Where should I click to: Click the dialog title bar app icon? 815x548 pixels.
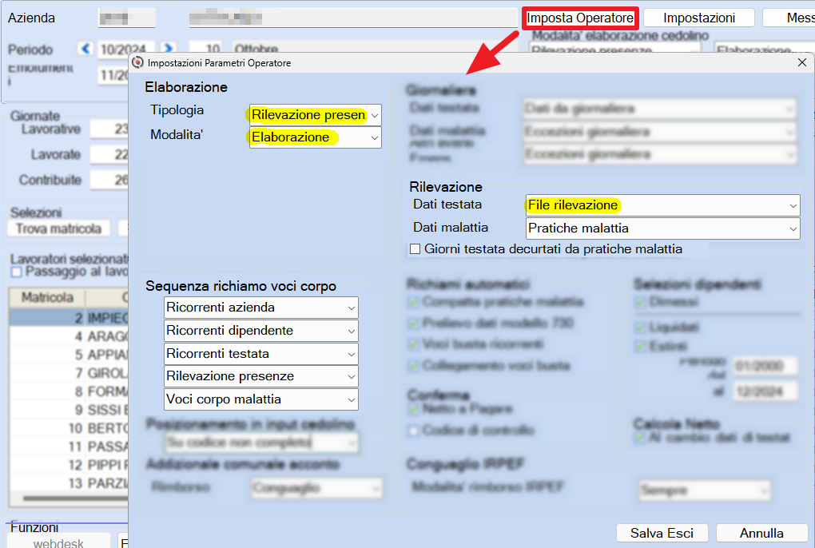[x=137, y=62]
